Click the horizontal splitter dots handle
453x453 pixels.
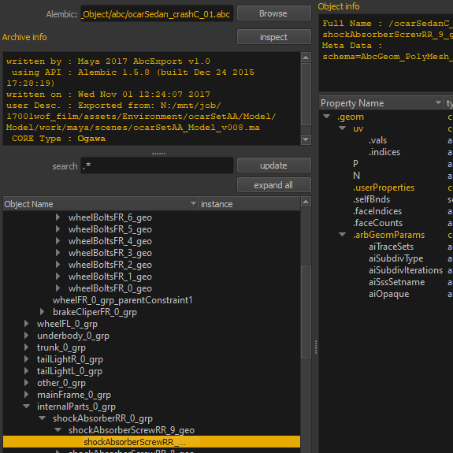pos(158,154)
